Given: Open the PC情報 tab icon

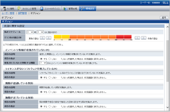Looking at the screenshot, I should [4, 9].
